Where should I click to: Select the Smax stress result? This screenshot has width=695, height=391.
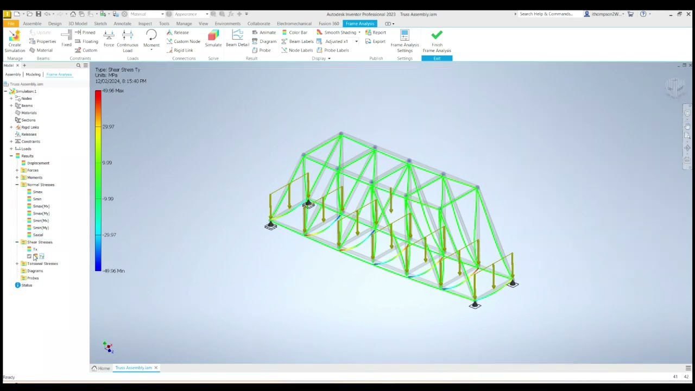pos(34,192)
